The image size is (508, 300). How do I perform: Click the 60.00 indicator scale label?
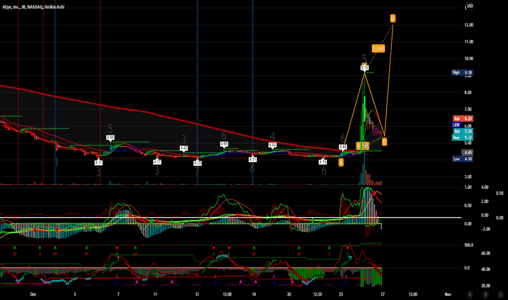[x=485, y=253]
